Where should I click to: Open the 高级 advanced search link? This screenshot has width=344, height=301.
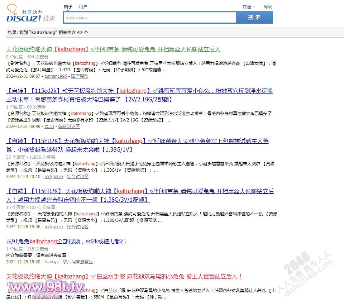coord(267,6)
